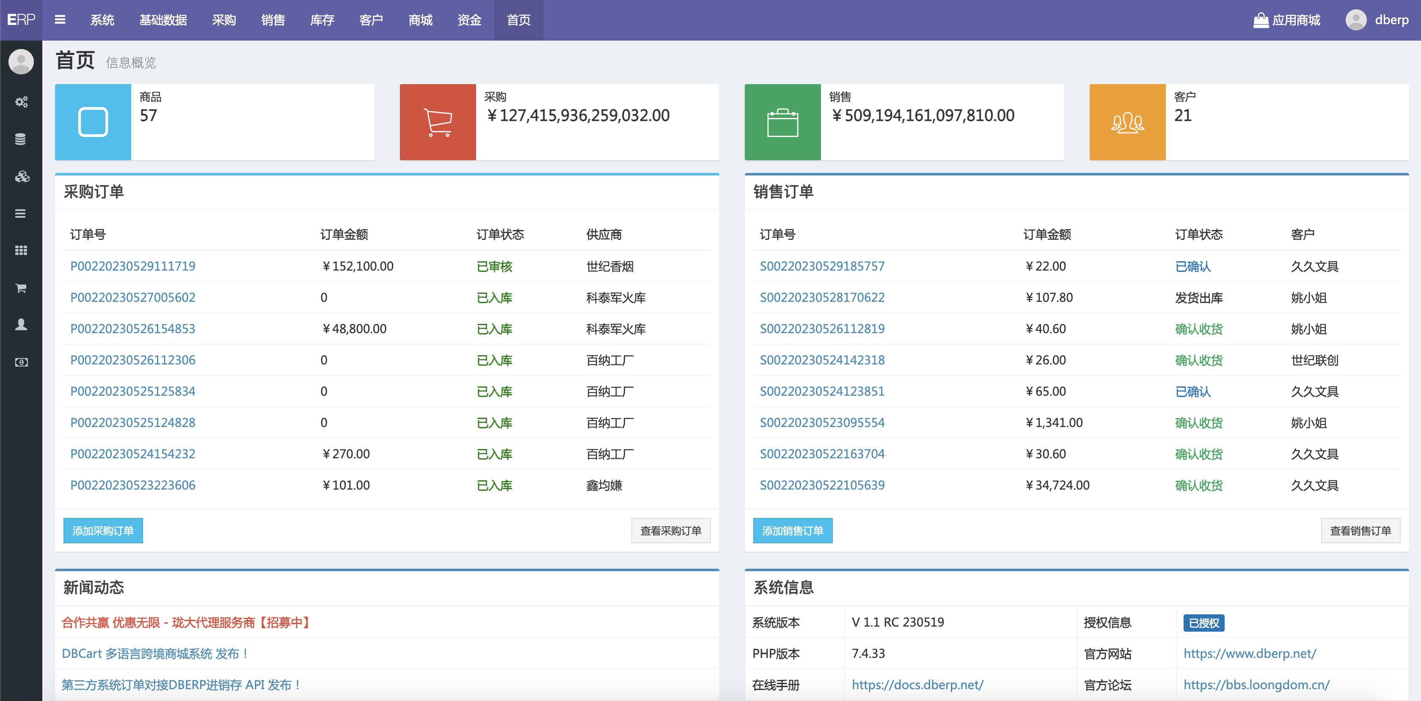Click the money bill icon in the sidebar
This screenshot has width=1421, height=701.
tap(21, 362)
